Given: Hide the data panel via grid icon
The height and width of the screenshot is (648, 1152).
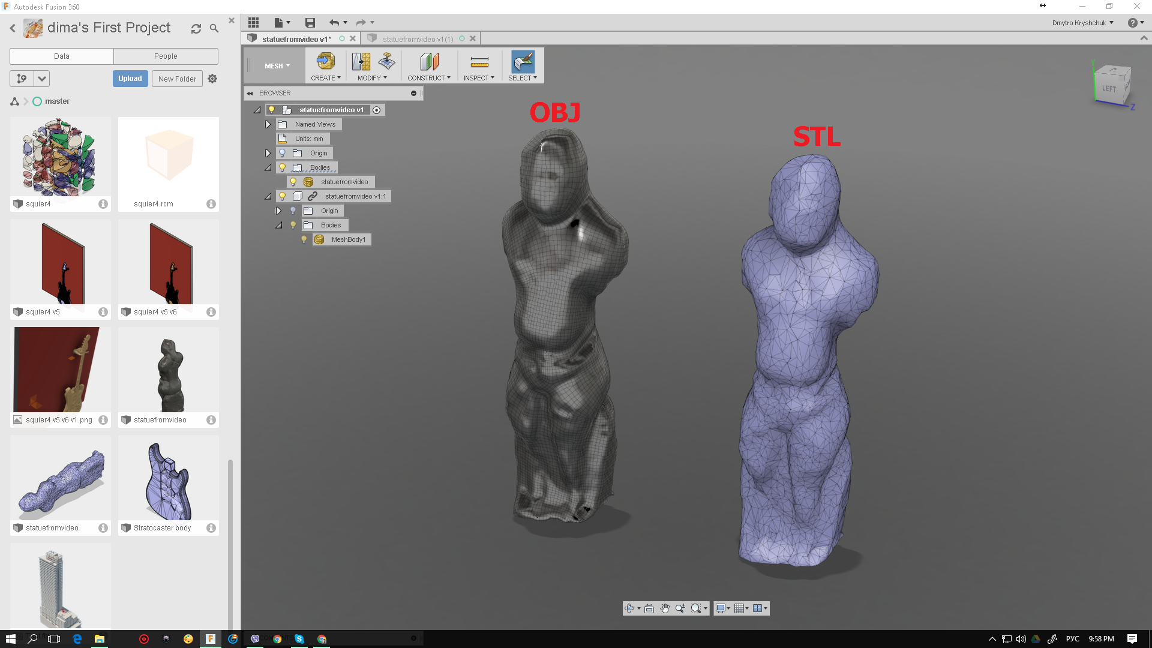Looking at the screenshot, I should pos(253,23).
